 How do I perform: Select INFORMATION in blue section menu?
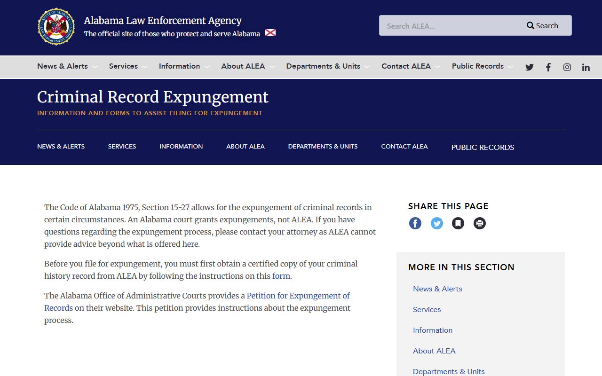click(181, 147)
